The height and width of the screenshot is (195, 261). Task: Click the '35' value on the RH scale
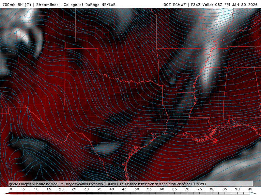point(99,189)
